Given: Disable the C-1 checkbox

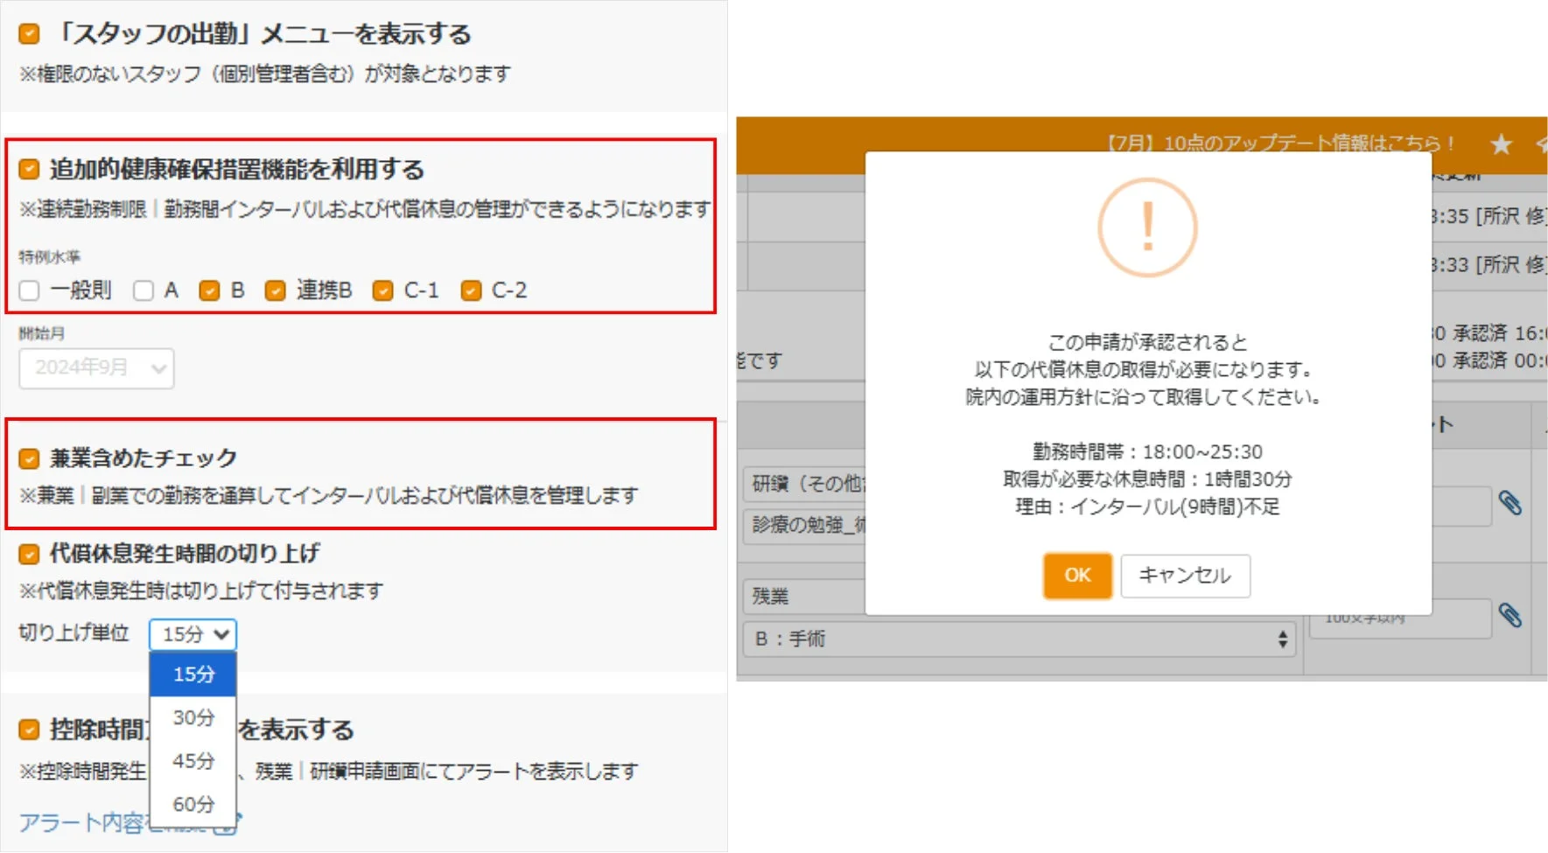Looking at the screenshot, I should [x=382, y=290].
